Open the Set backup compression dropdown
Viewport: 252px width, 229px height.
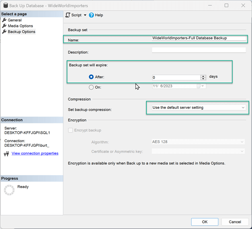coord(199,108)
